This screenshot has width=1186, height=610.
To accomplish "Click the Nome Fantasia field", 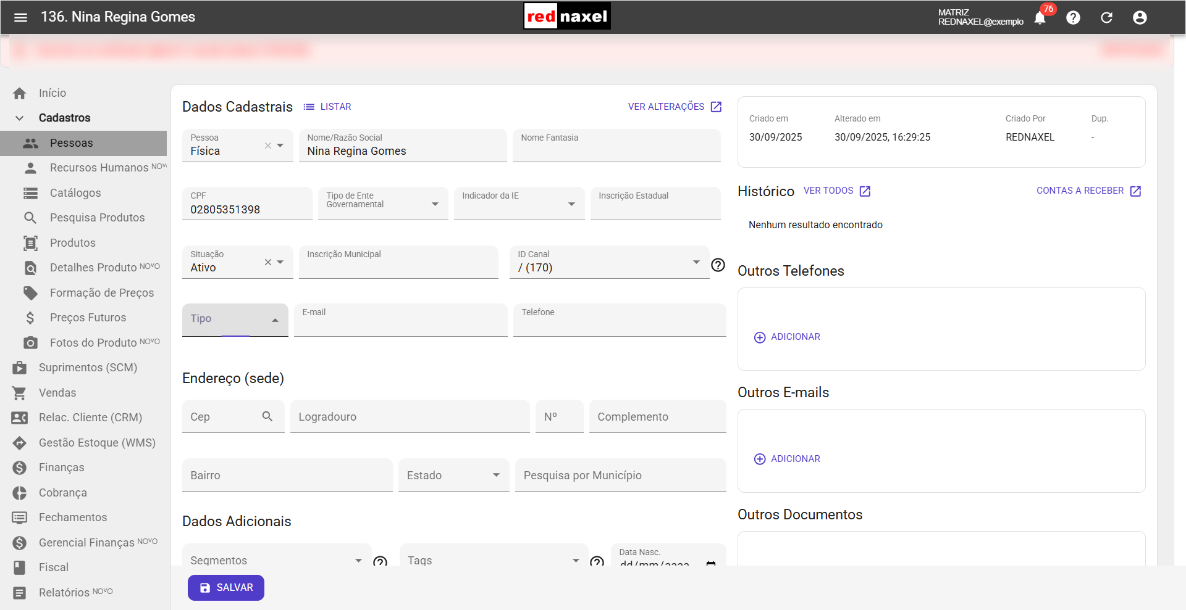I will [616, 146].
